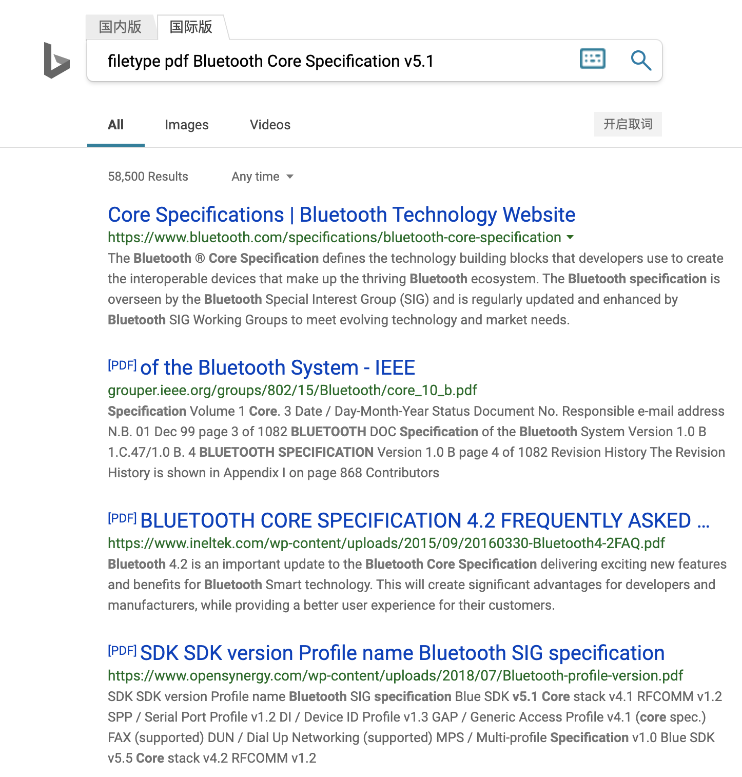Open the Images results tab
This screenshot has width=742, height=777.
click(x=187, y=125)
